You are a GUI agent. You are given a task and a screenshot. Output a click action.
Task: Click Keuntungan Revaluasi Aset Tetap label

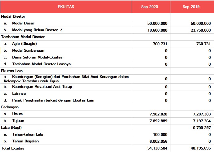(x=42, y=87)
